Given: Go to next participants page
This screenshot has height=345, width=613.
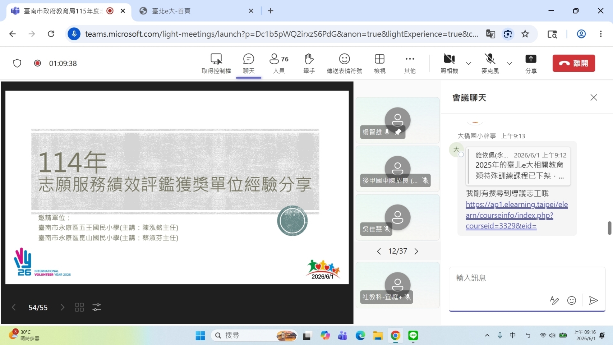Looking at the screenshot, I should (416, 251).
